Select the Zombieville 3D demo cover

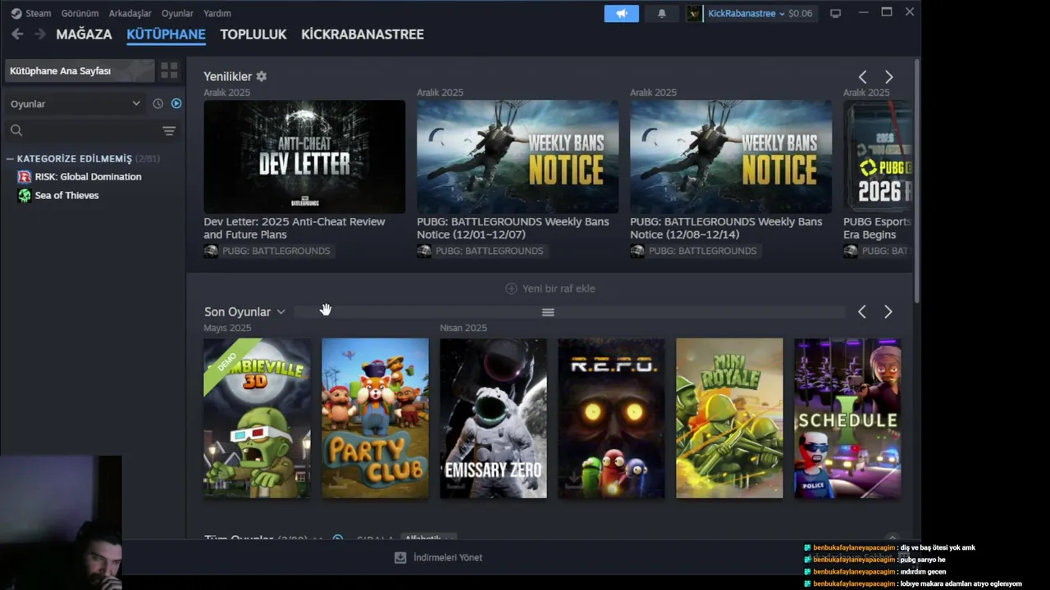point(257,418)
